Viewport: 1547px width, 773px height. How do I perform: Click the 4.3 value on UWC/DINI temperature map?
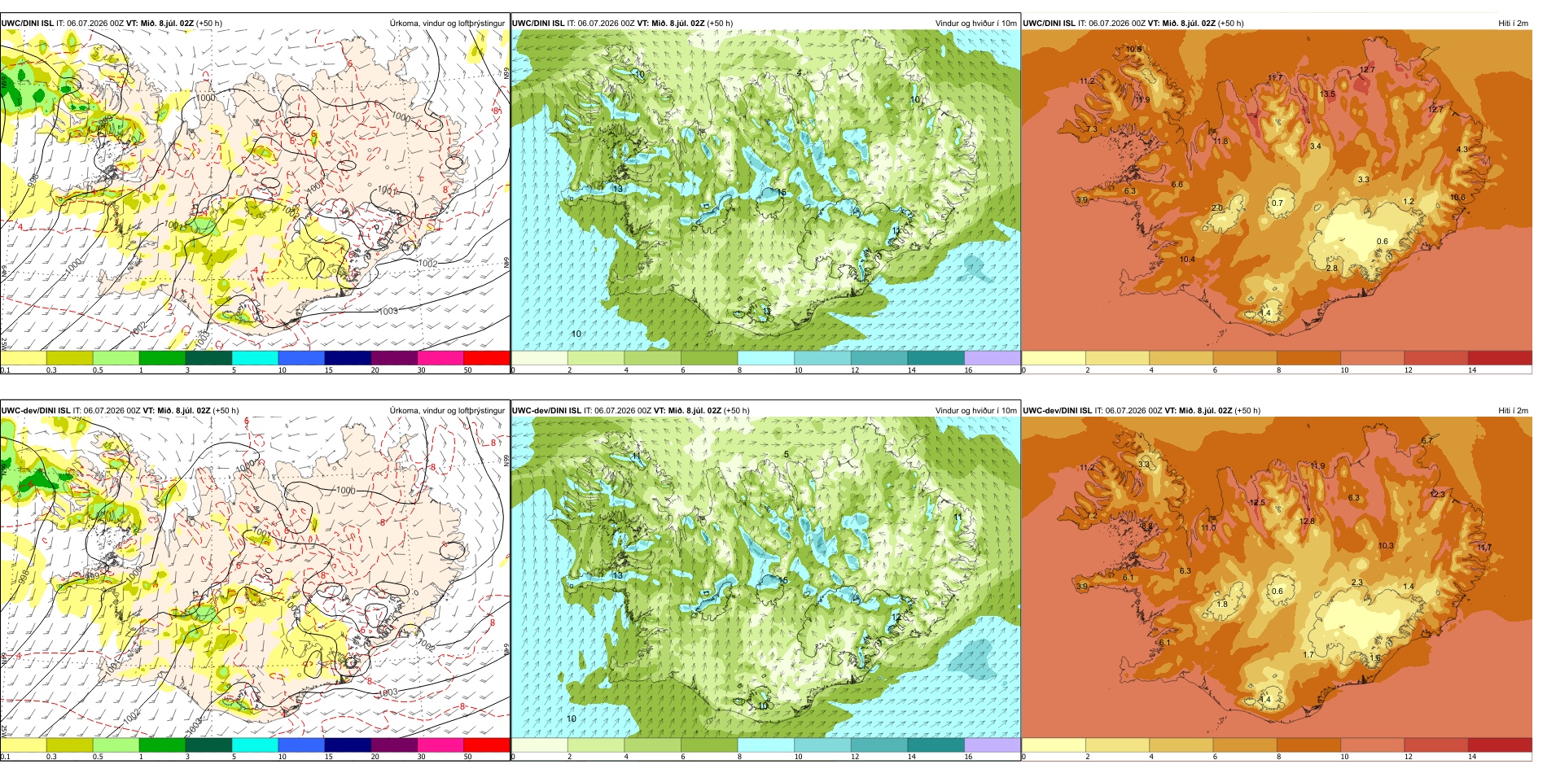pos(1462,150)
